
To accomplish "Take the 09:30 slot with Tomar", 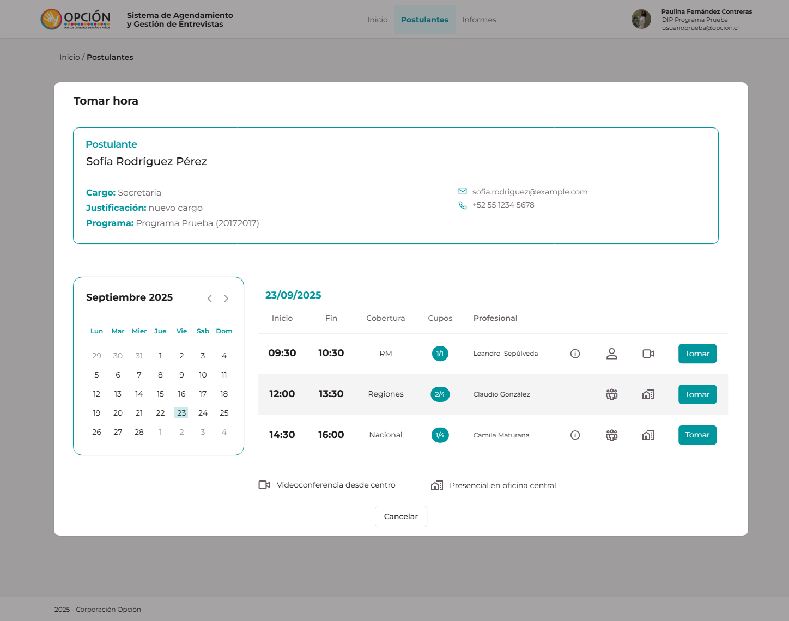I will pos(697,354).
